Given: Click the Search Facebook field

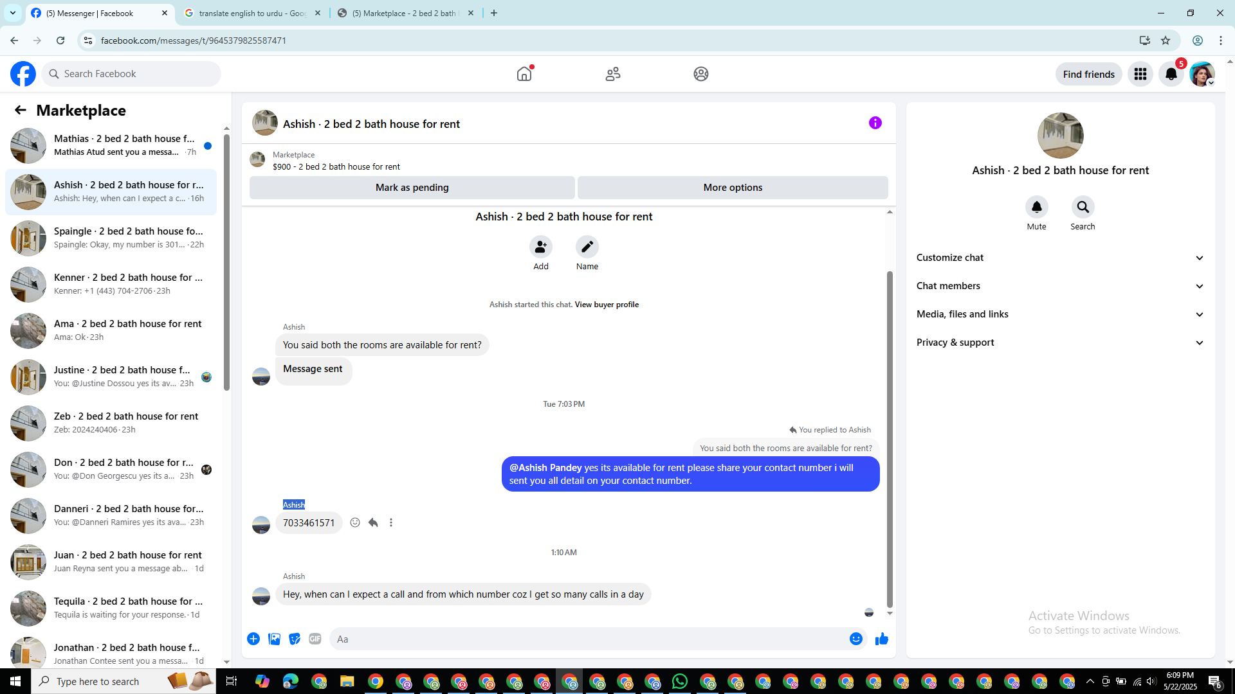Looking at the screenshot, I should [131, 74].
